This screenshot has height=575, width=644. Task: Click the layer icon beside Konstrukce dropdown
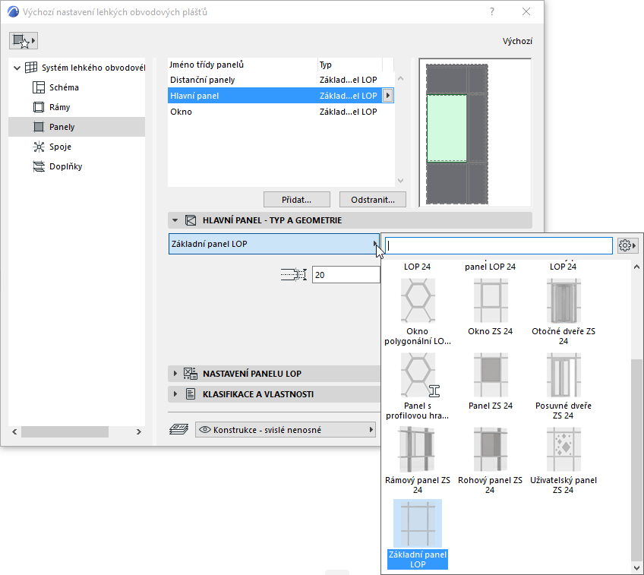pos(179,430)
